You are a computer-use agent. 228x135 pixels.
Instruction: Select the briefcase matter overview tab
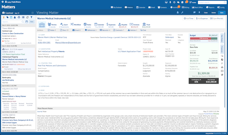click(42, 25)
